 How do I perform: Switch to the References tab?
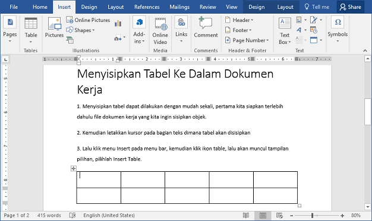click(147, 7)
